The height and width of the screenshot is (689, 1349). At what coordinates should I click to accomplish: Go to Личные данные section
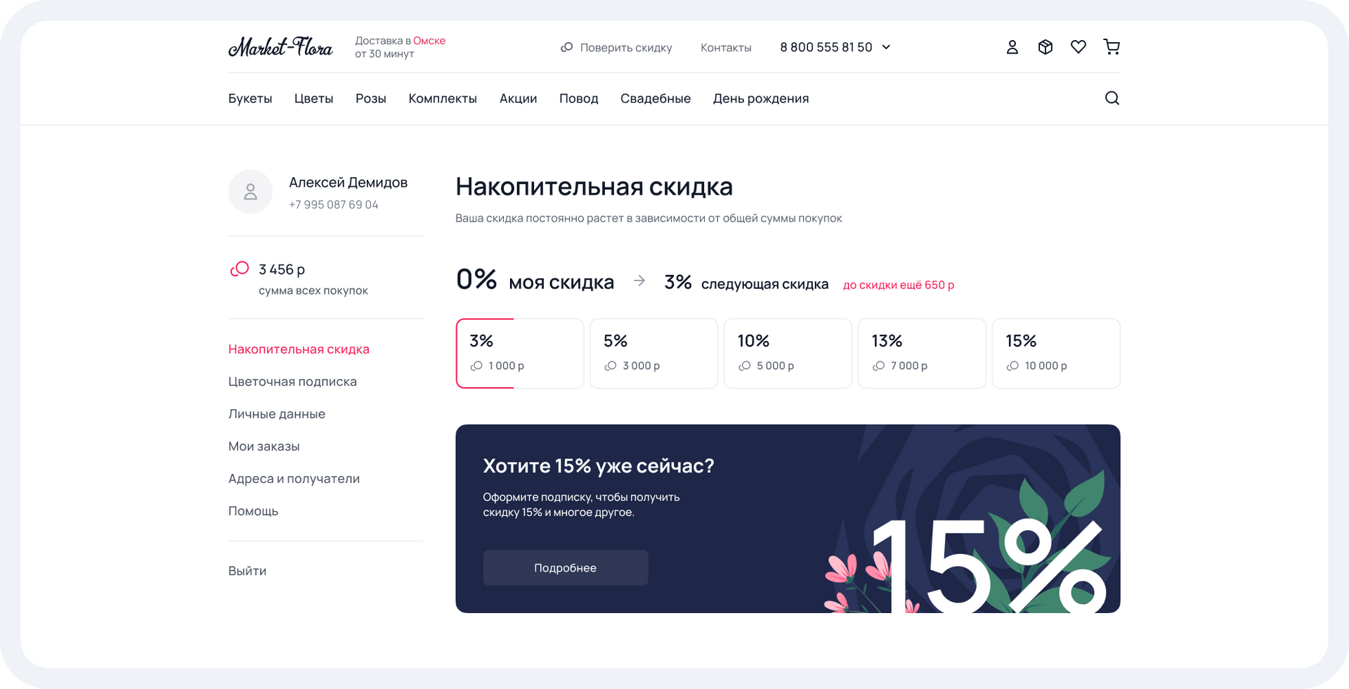tap(277, 414)
